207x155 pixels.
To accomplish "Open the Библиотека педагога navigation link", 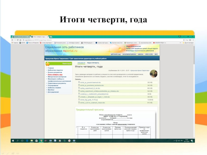I will pos(56,70).
